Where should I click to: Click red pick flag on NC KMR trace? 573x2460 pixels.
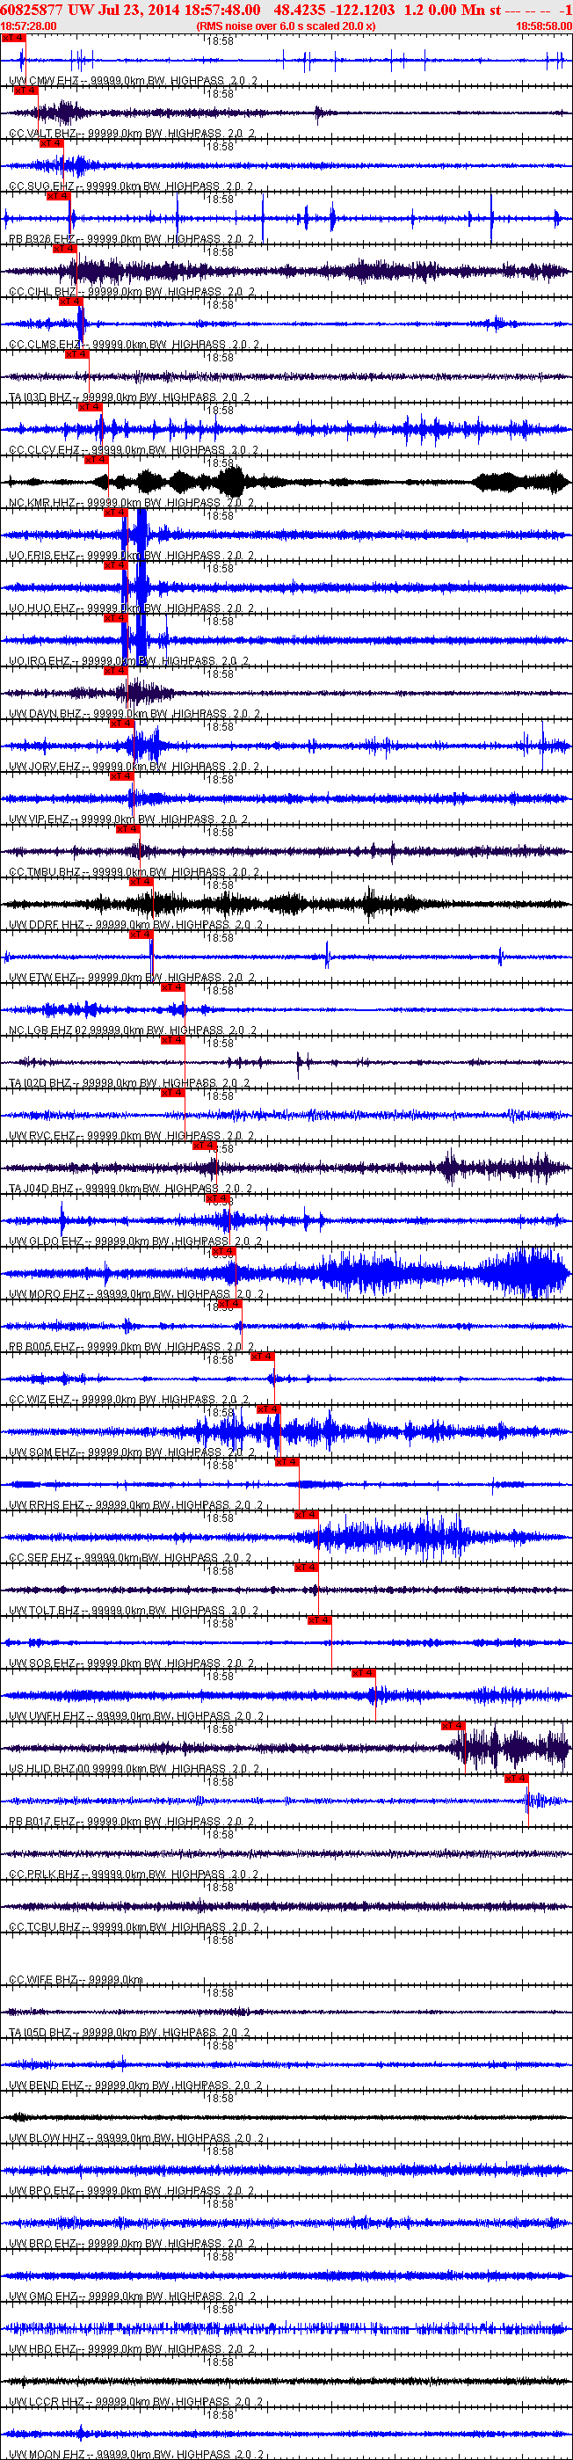tap(95, 459)
